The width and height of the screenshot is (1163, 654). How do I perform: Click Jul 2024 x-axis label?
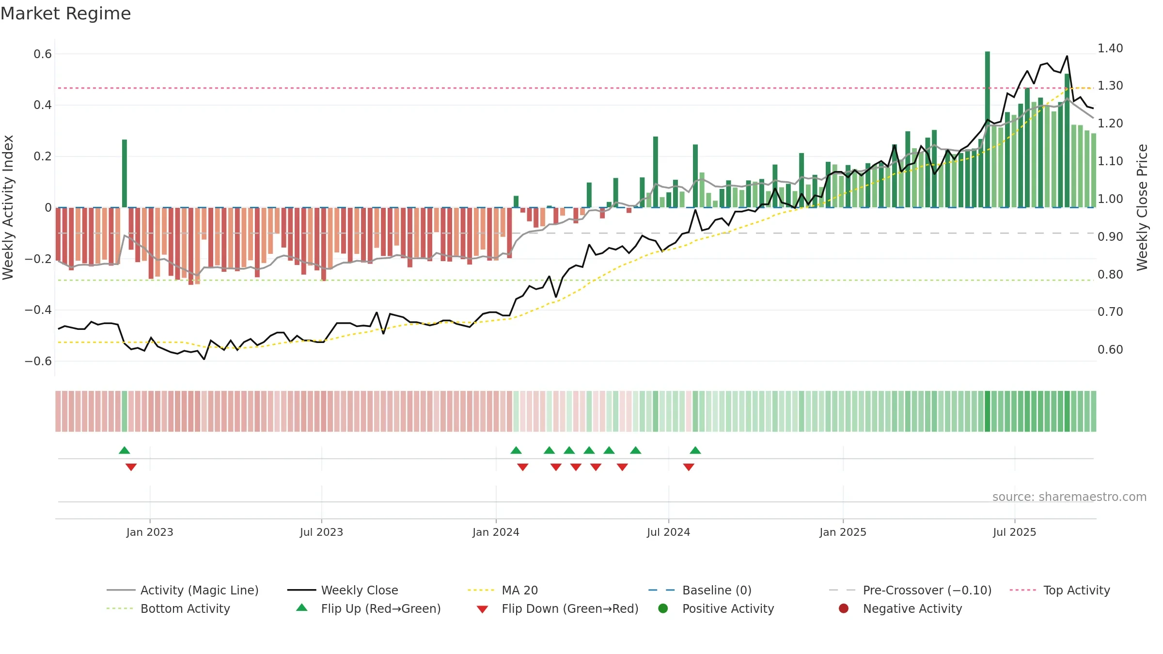668,532
